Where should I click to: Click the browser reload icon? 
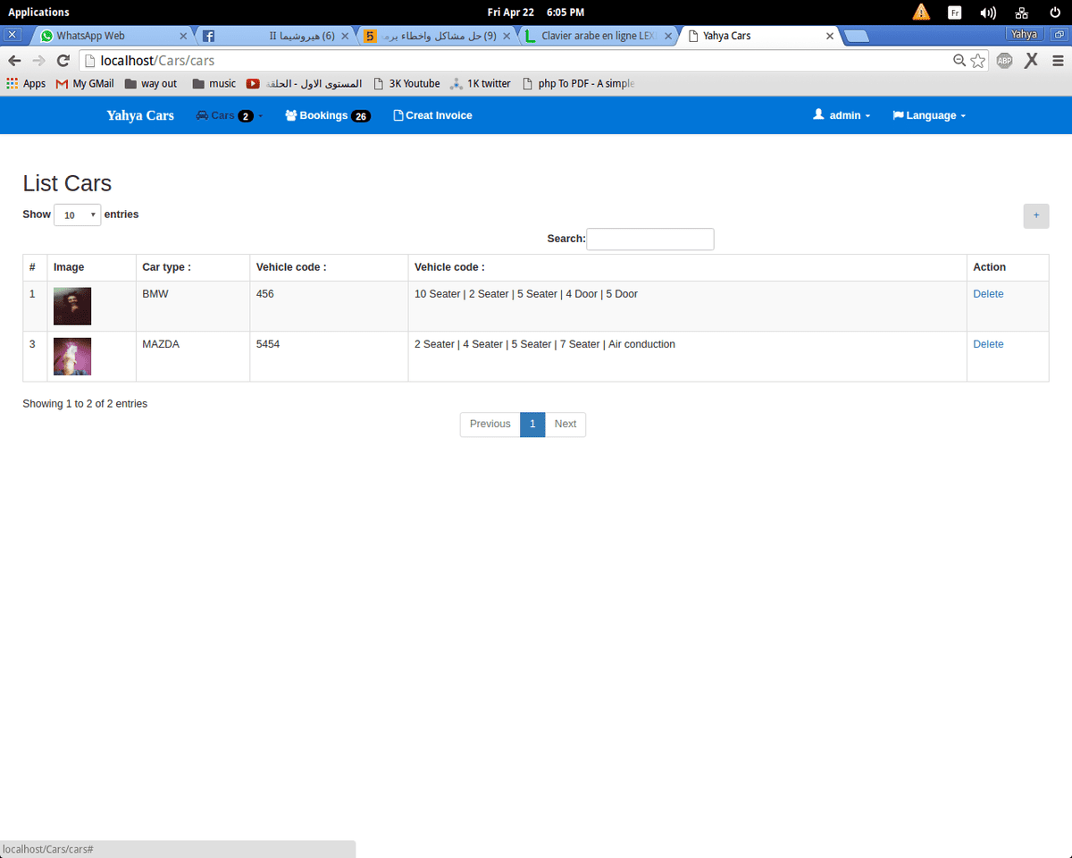63,61
